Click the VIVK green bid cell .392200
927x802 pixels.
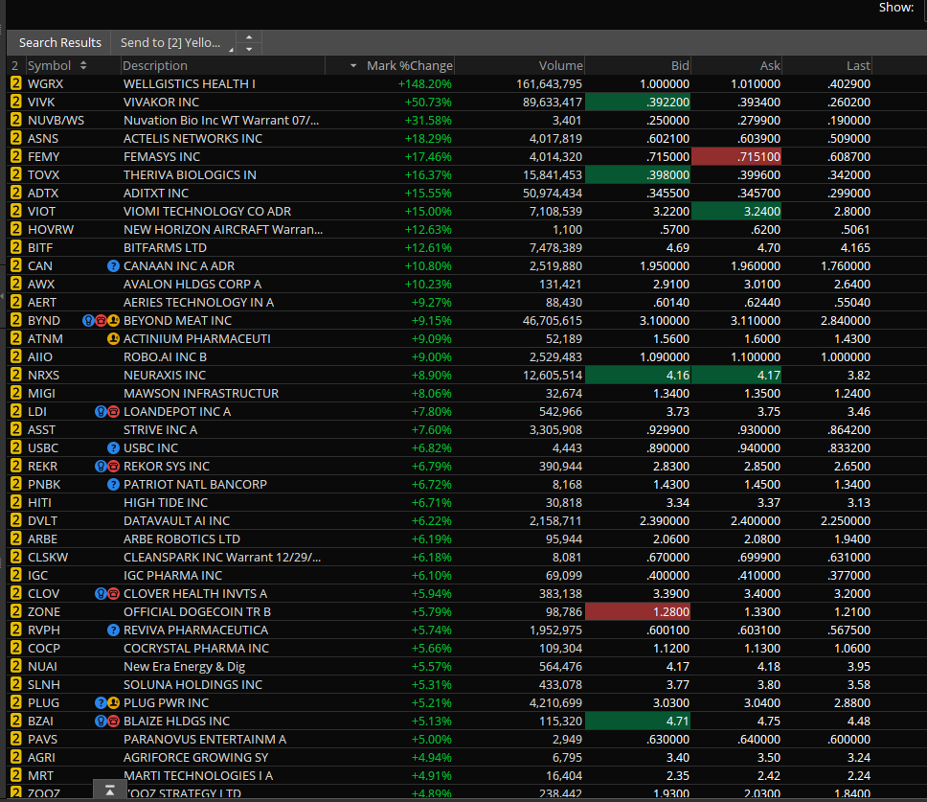coord(638,103)
